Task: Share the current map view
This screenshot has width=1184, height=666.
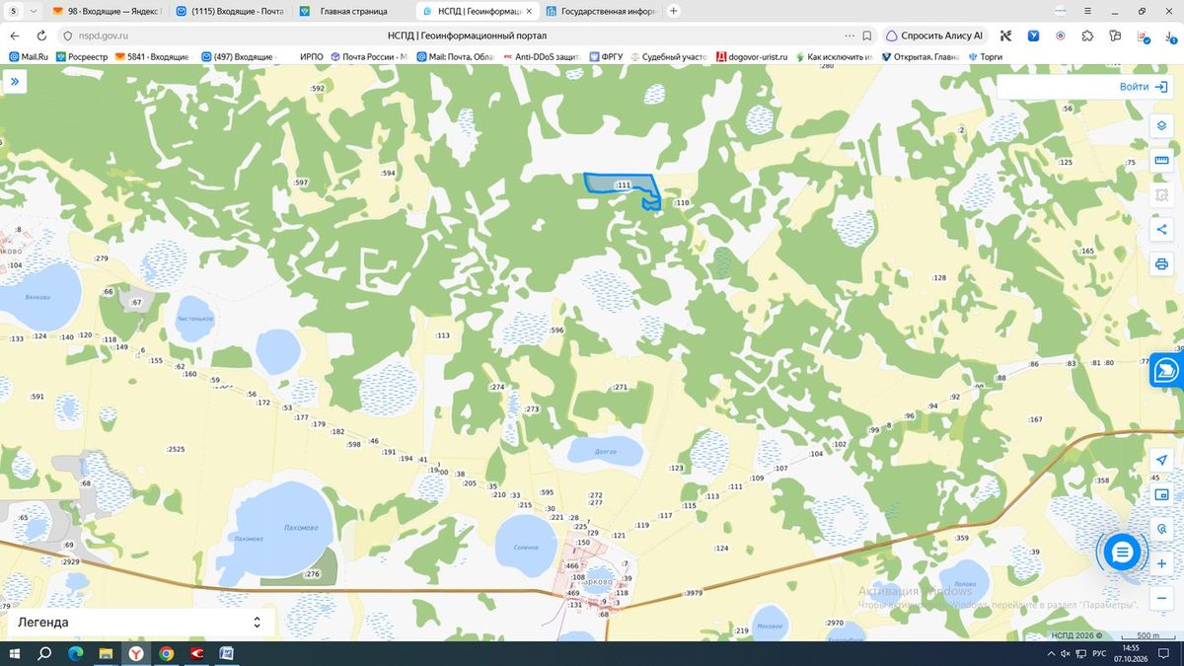Action: (x=1161, y=229)
